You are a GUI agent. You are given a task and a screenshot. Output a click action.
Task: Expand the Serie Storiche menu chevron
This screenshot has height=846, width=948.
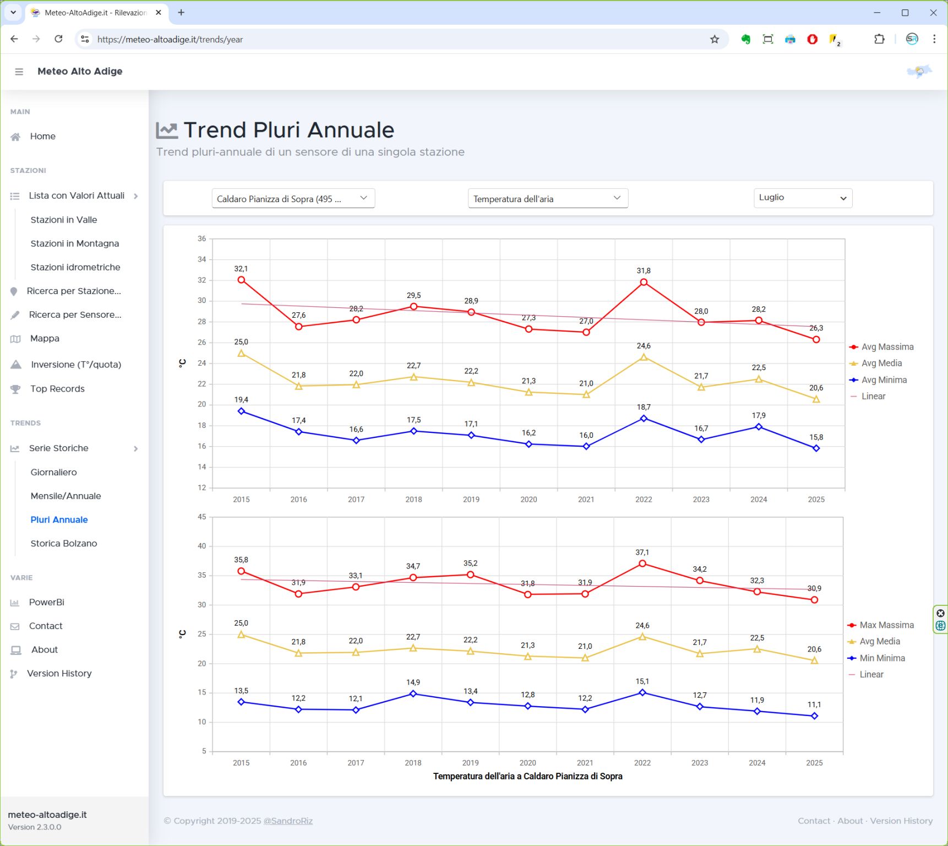point(136,449)
